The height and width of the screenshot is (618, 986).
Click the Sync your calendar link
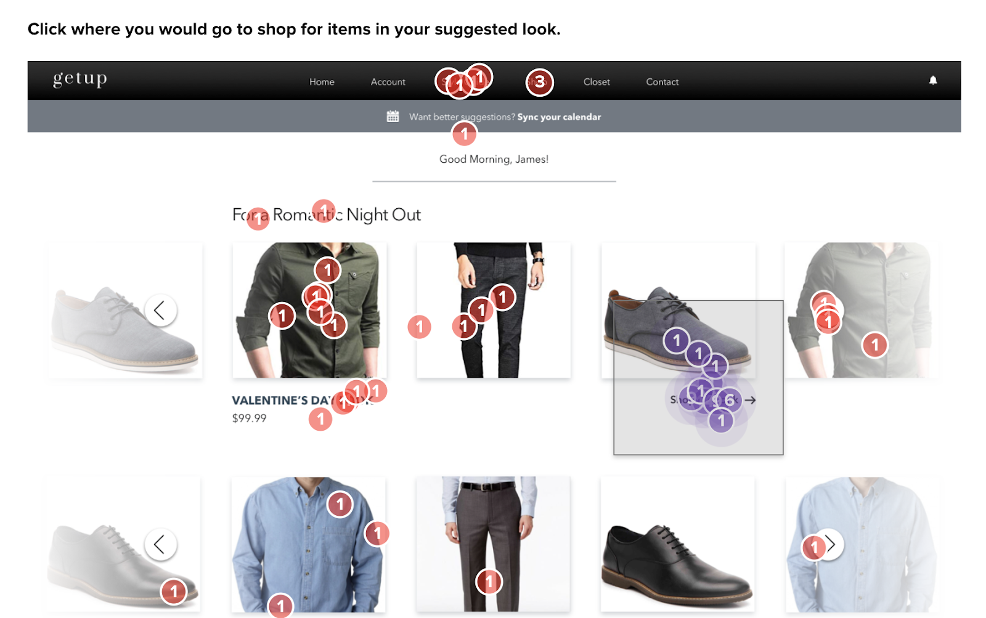coord(559,117)
